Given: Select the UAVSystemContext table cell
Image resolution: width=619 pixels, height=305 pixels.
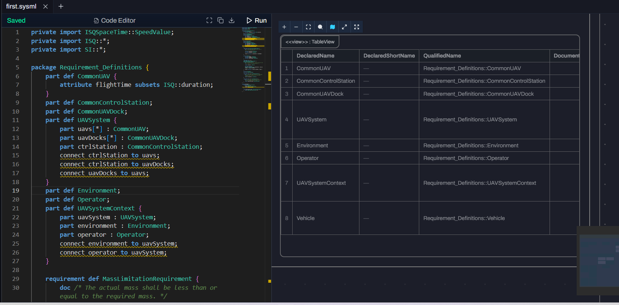Looking at the screenshot, I should click(326, 183).
